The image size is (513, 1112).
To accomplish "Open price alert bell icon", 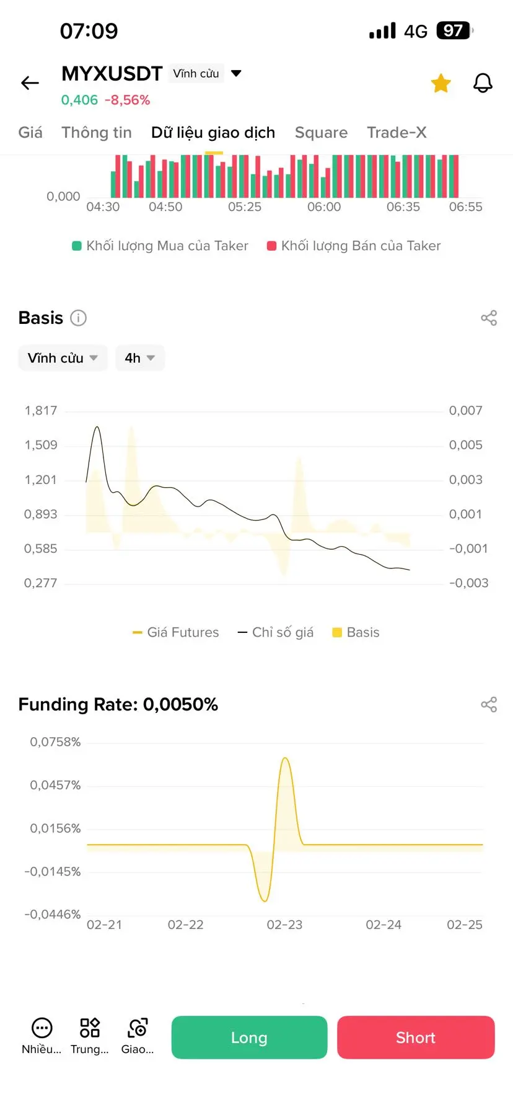I will tap(483, 83).
